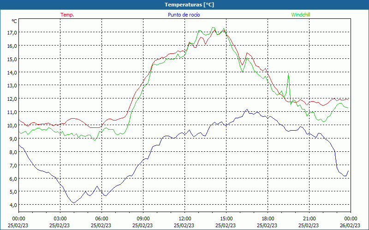Click the 17,0 y-axis value
Viewport: 369px width, 230px height.
(12, 33)
